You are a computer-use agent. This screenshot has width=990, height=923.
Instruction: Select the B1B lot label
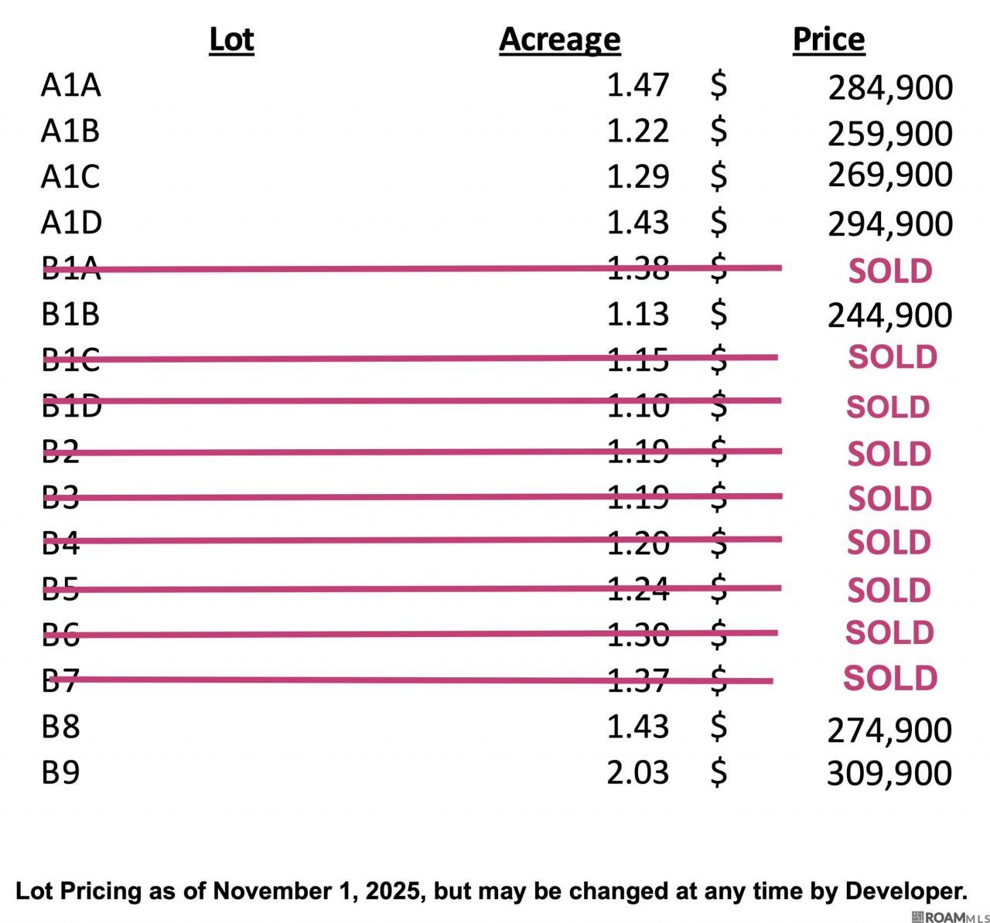point(70,315)
